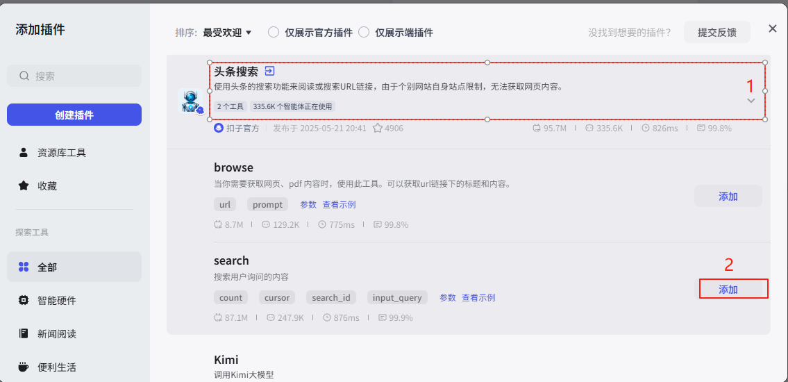788x382 pixels.
Task: Click the 创建插件 button
Action: (x=74, y=115)
